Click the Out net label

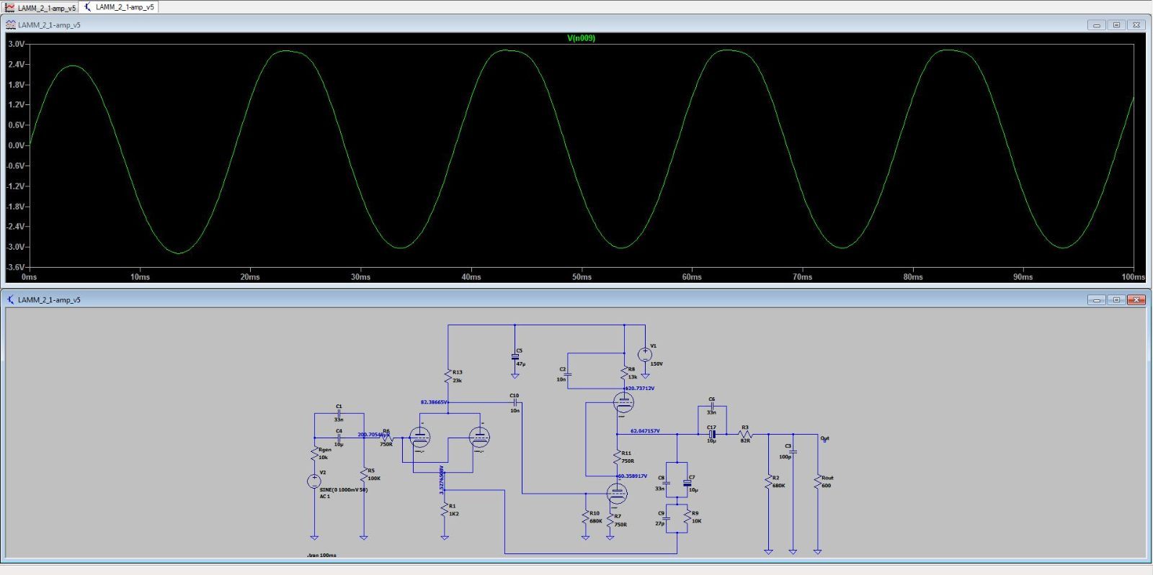[824, 438]
